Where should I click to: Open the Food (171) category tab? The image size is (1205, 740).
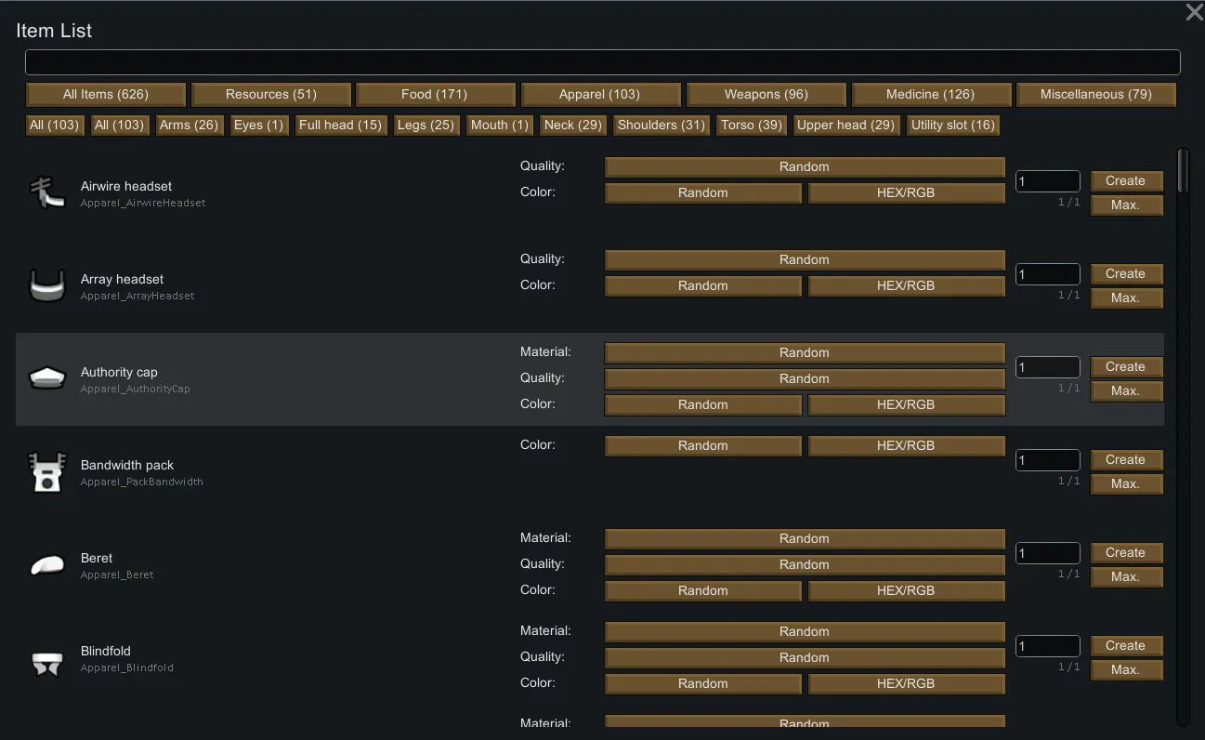pos(434,95)
